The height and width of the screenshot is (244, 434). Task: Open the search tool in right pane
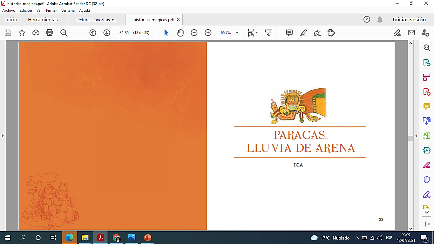click(x=427, y=48)
